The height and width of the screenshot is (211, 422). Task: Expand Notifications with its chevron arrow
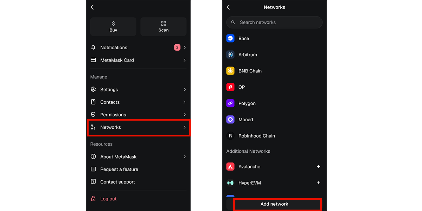(185, 47)
